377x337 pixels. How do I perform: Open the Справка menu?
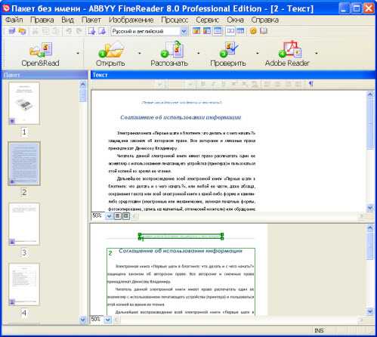[x=265, y=20]
